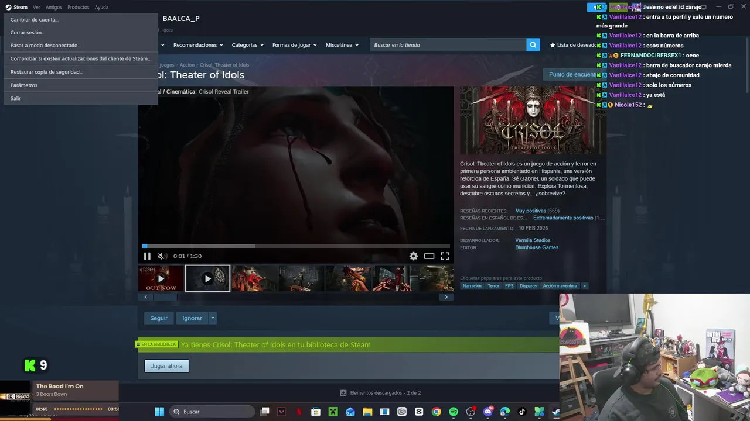Choose 'Cambiar de cuenta...' from Steam menu
The image size is (750, 421).
coord(81,19)
